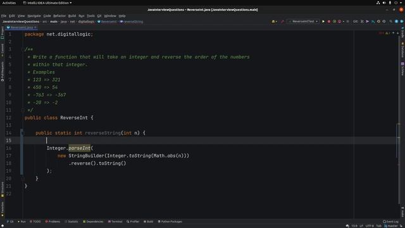The image size is (405, 228).
Task: Open the Edit menu
Action: tap(12, 16)
